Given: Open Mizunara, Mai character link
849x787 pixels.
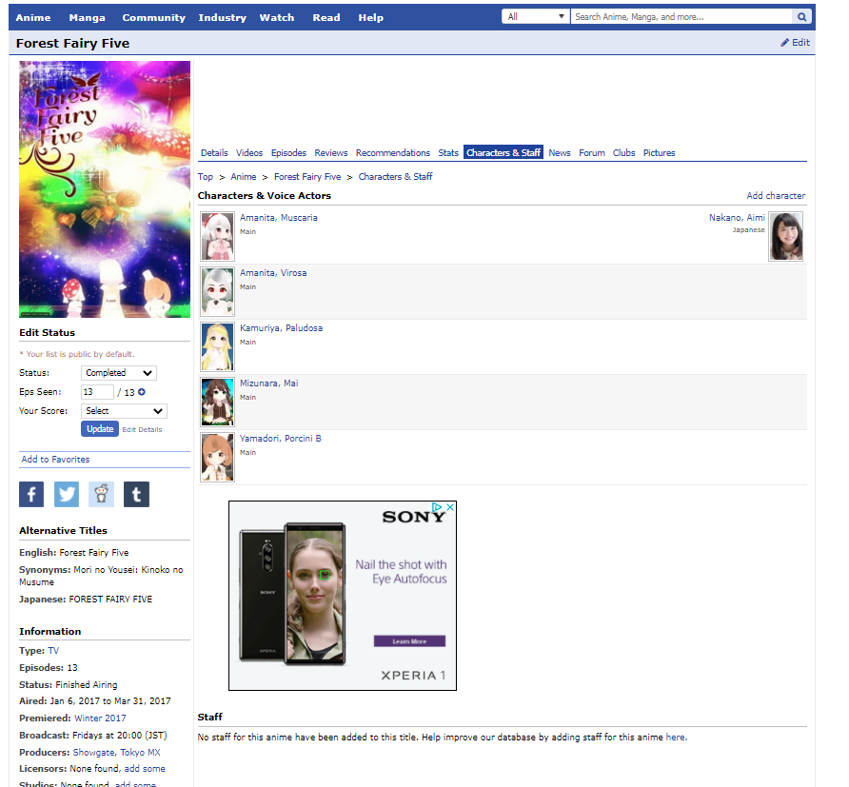Looking at the screenshot, I should point(268,384).
